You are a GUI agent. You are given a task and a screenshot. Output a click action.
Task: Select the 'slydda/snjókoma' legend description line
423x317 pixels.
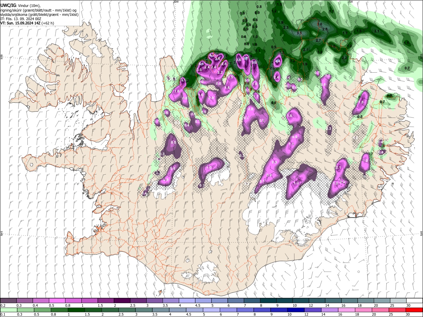tap(39, 15)
